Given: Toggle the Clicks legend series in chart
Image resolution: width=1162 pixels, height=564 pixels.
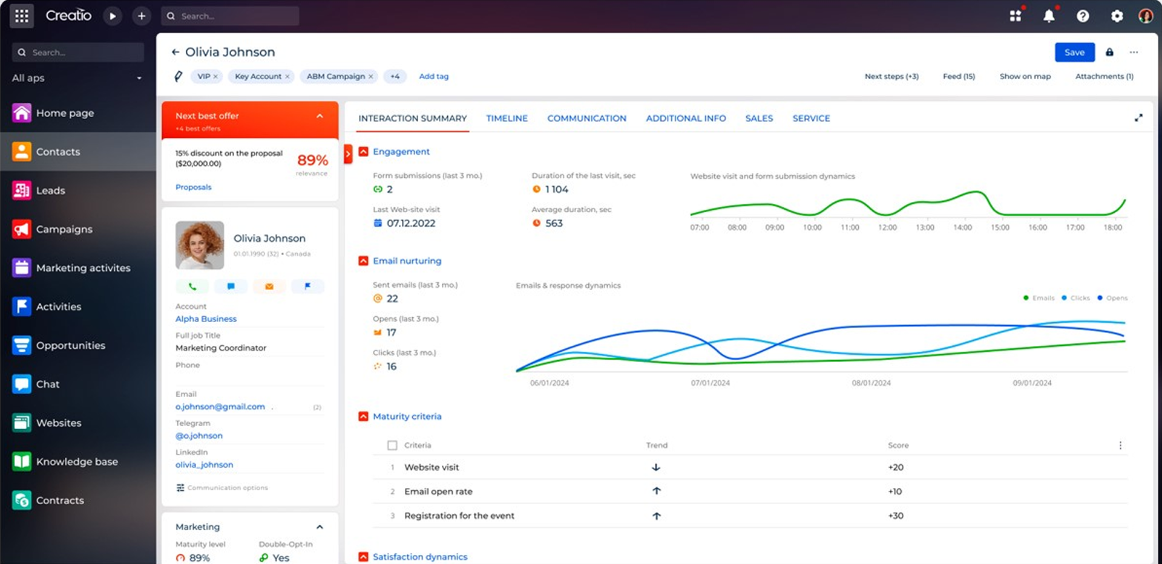Looking at the screenshot, I should (x=1076, y=298).
